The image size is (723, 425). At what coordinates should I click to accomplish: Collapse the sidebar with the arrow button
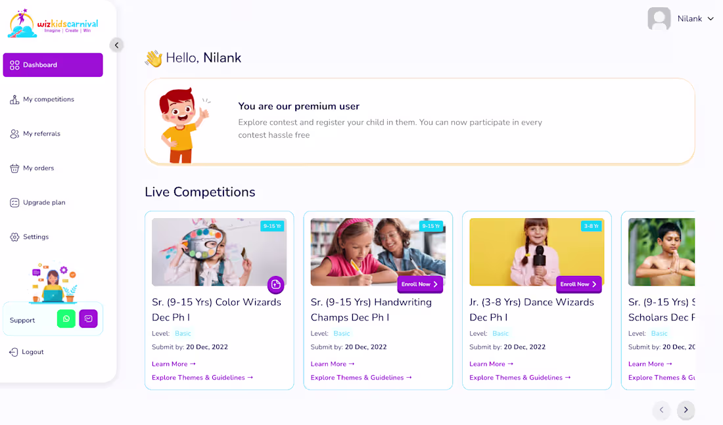116,45
